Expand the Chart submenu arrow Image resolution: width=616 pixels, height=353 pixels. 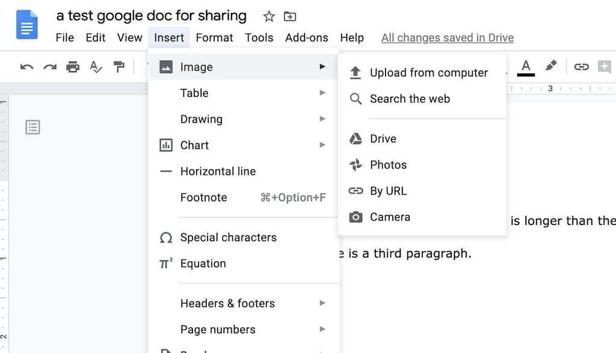[x=323, y=145]
